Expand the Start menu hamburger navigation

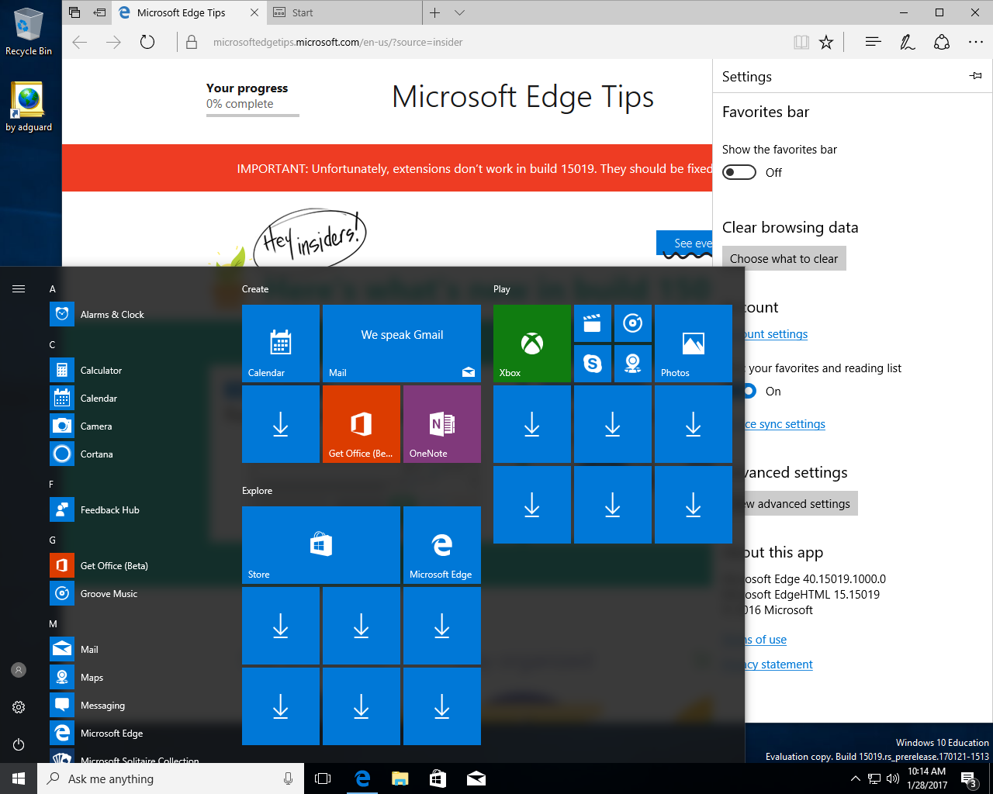[x=19, y=288]
